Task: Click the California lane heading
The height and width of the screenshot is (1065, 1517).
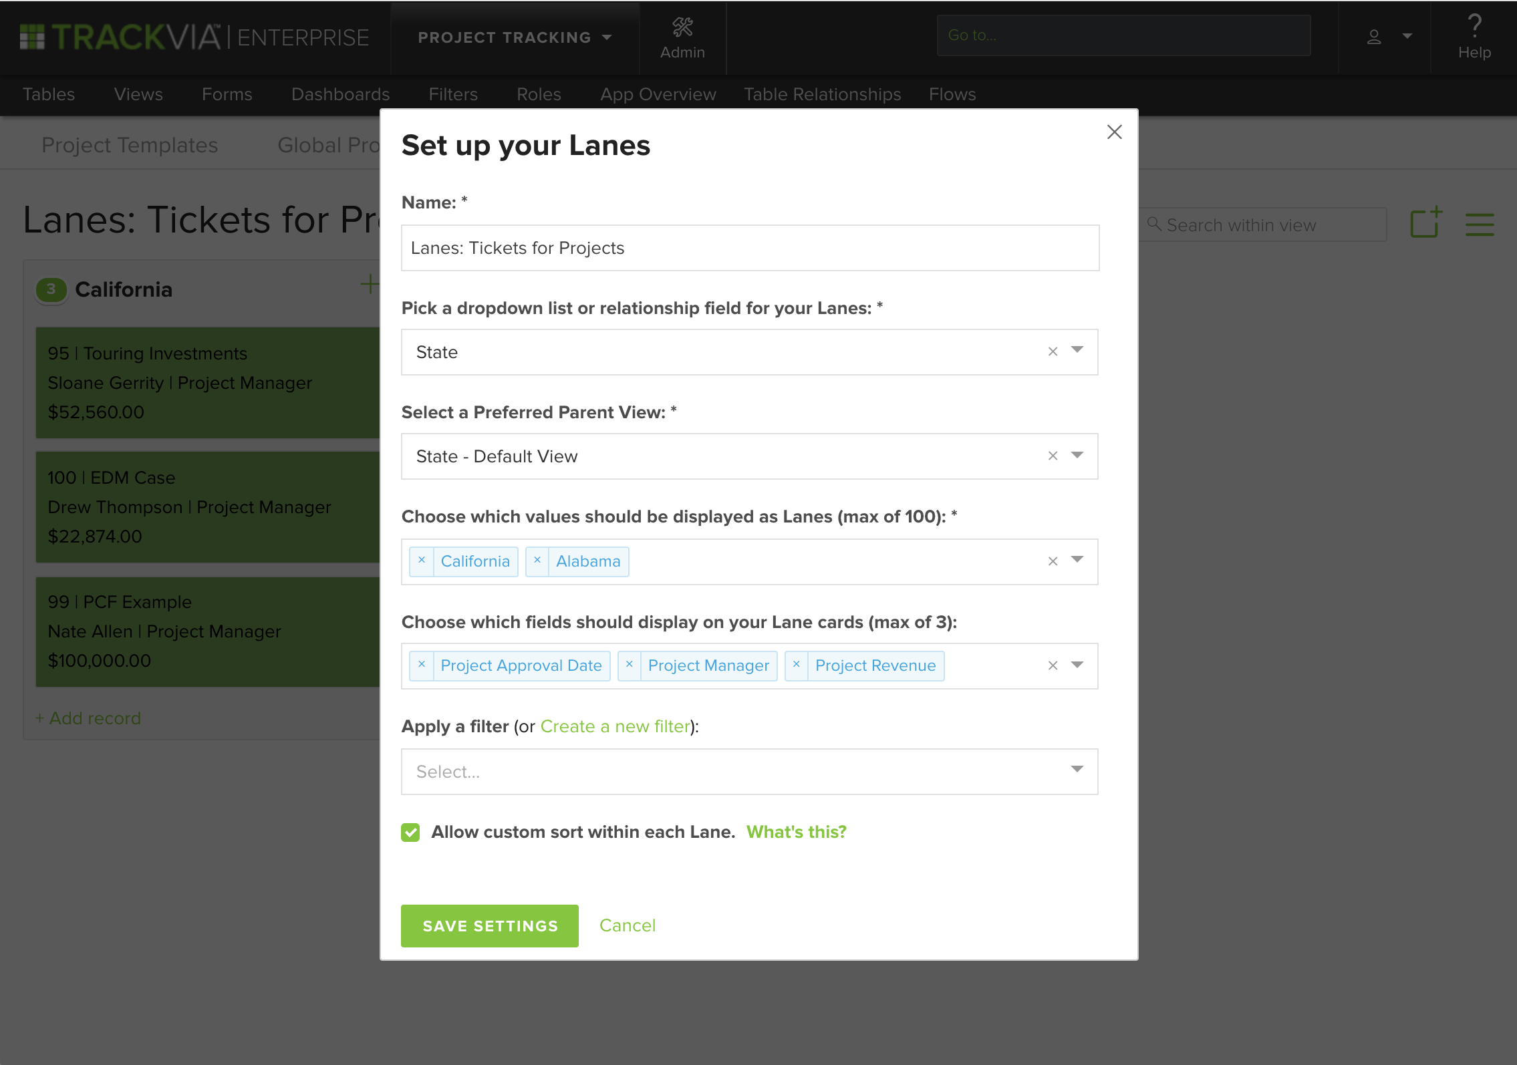Action: [x=124, y=289]
